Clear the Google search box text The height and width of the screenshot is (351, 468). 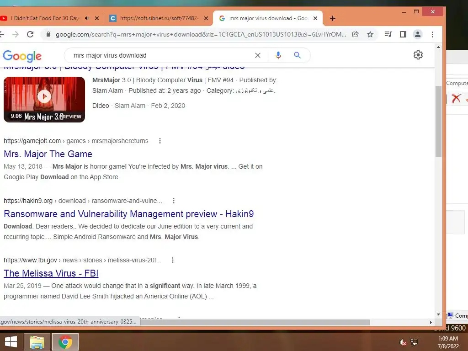pos(258,55)
